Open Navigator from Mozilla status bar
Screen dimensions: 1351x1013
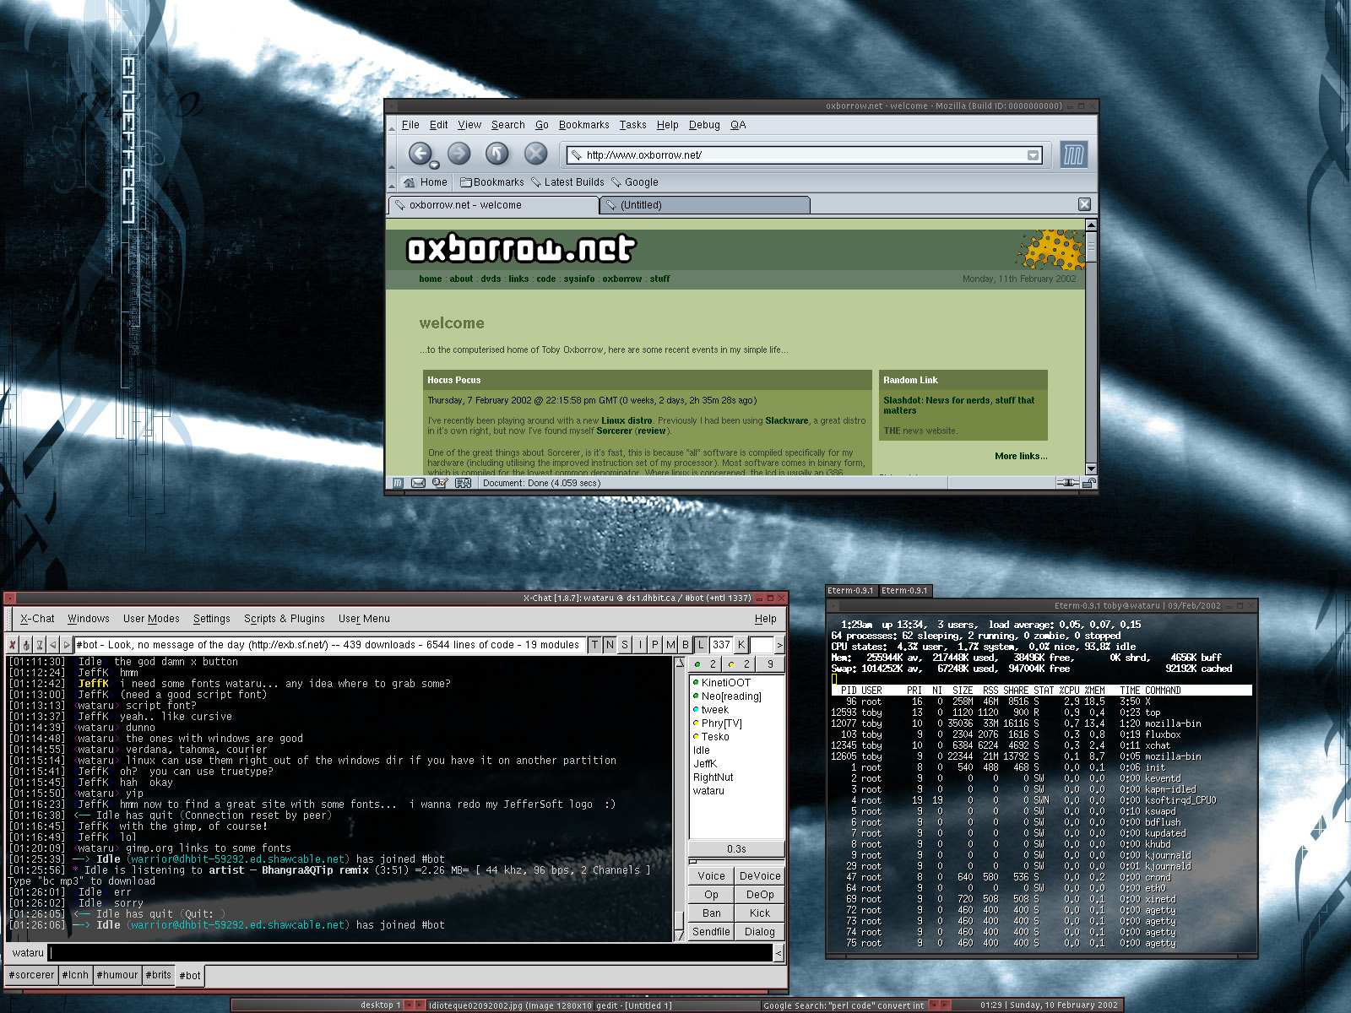(398, 483)
